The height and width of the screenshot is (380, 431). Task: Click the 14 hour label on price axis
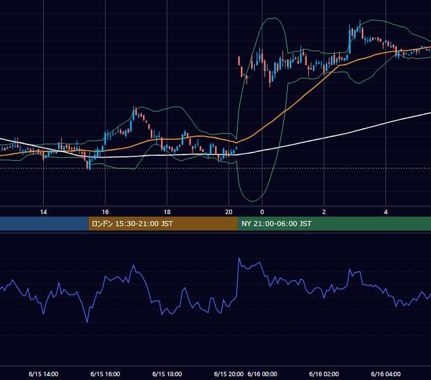pyautogui.click(x=44, y=212)
